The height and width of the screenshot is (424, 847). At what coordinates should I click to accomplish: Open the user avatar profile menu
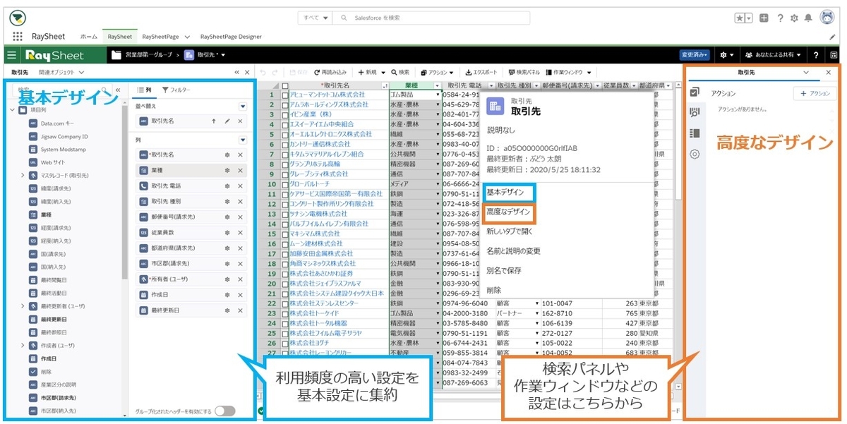click(x=827, y=18)
